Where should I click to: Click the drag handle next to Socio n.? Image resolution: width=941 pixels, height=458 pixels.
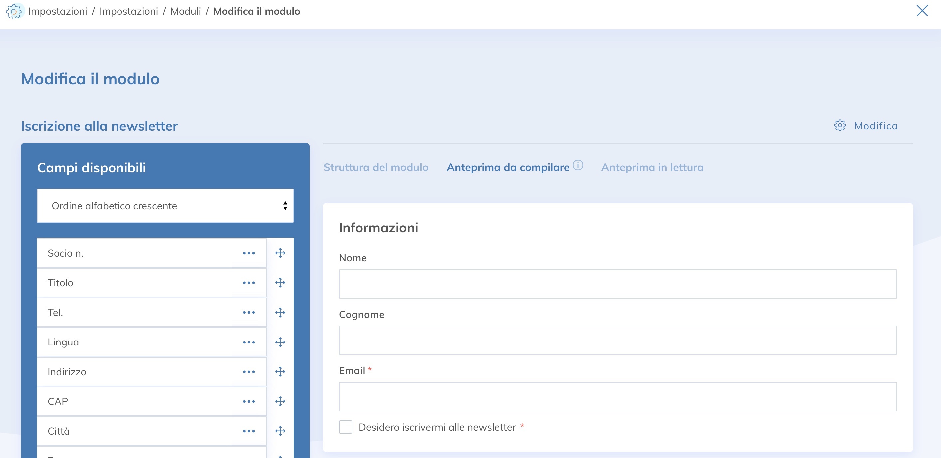point(280,252)
